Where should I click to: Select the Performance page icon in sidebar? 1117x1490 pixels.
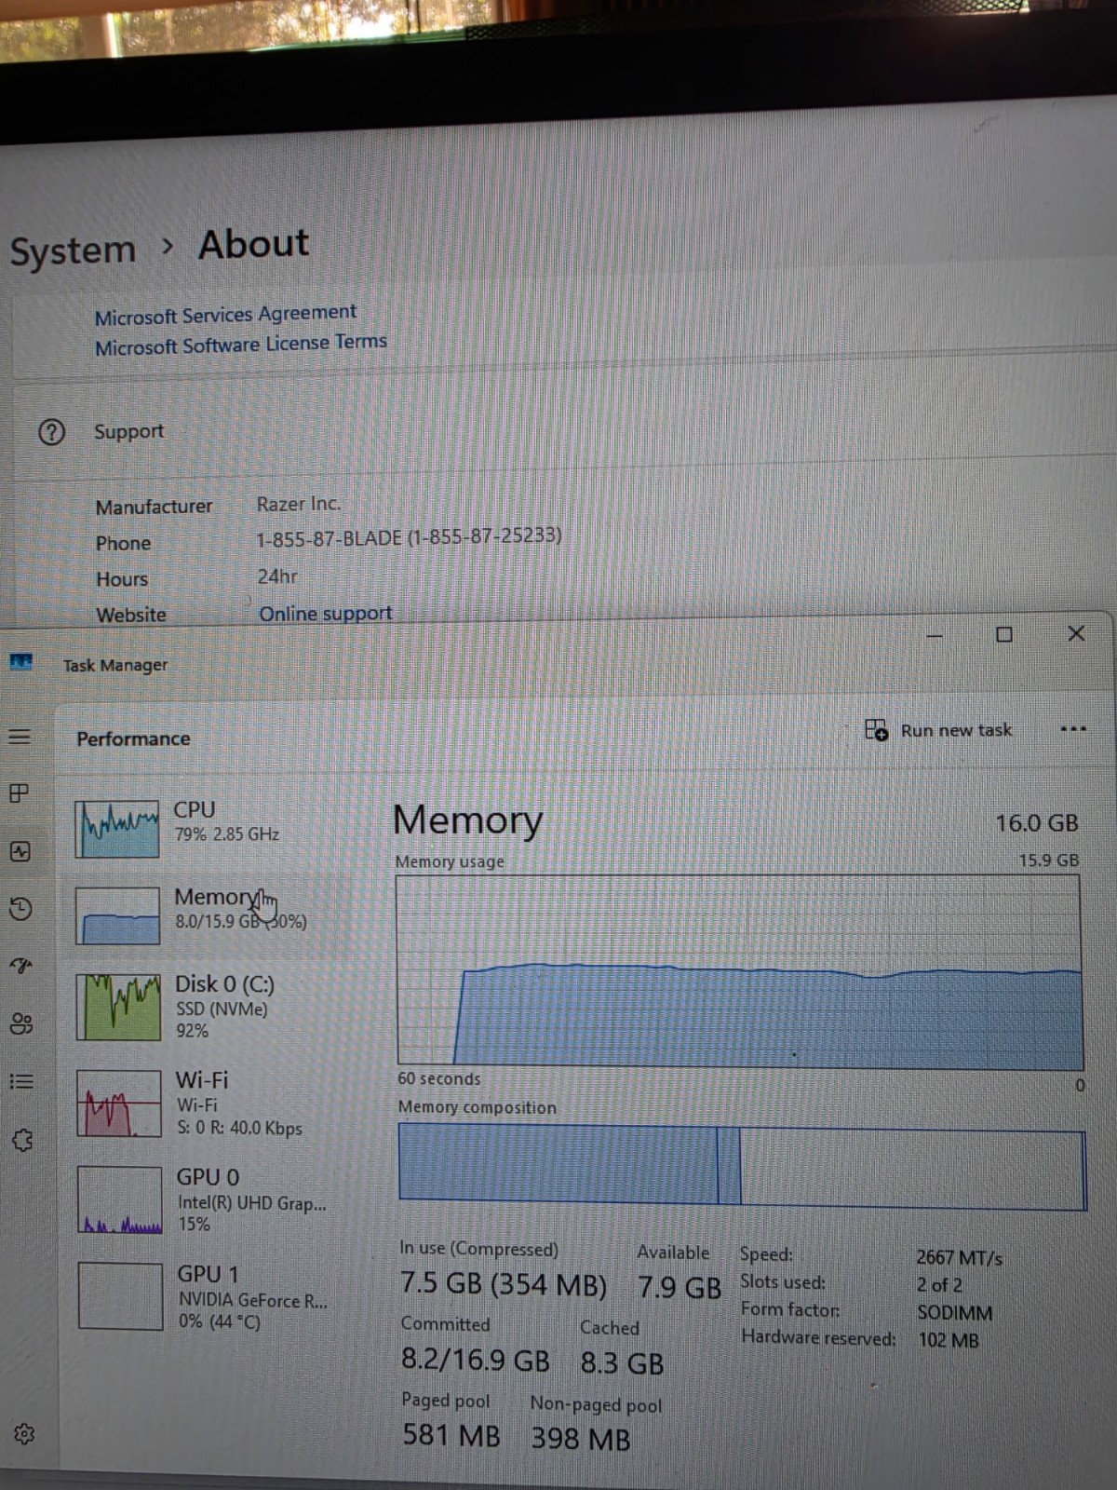pos(20,851)
